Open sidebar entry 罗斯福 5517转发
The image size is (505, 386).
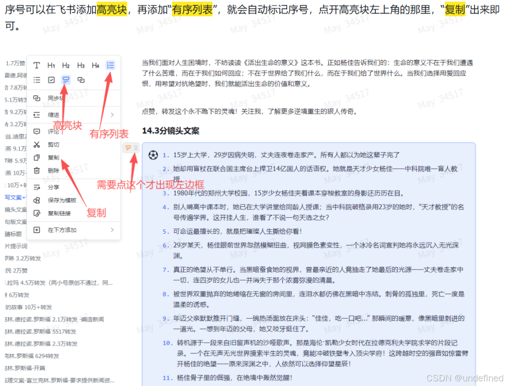[x=41, y=332]
